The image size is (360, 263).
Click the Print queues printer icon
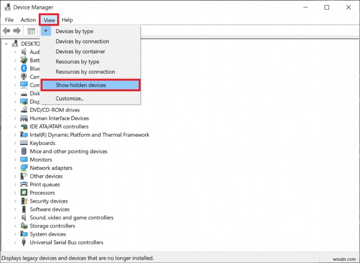[24, 184]
